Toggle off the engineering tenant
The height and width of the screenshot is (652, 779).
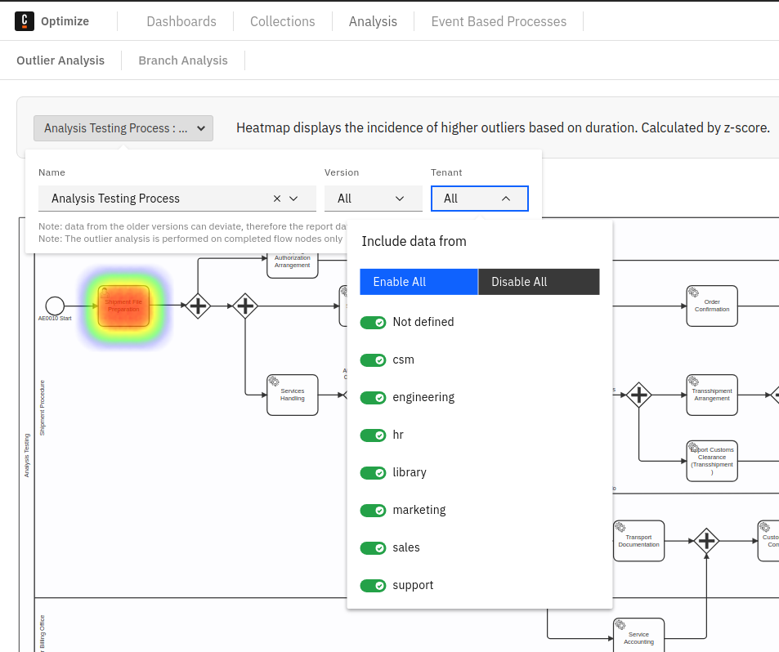(x=373, y=398)
